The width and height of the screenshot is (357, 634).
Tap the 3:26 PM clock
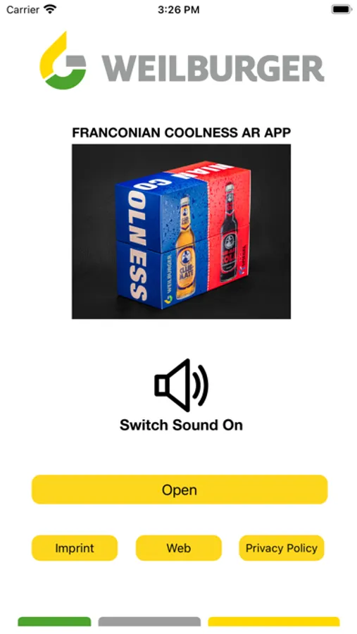click(178, 10)
